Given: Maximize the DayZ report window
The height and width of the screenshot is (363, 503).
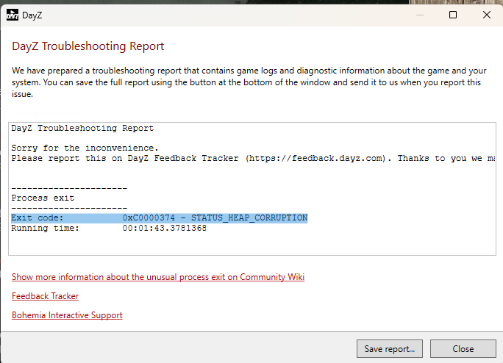Looking at the screenshot, I should tap(453, 15).
